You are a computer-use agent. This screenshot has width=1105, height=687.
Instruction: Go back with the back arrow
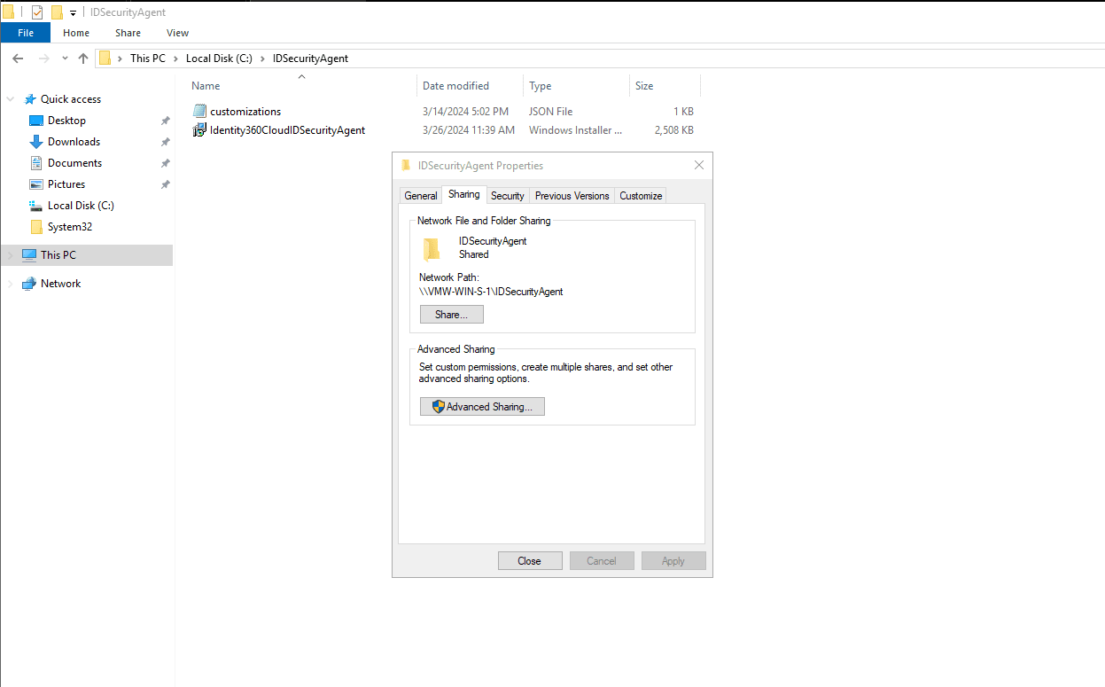click(x=18, y=59)
